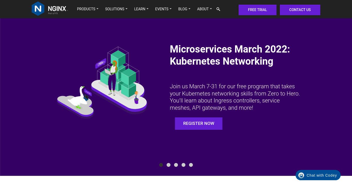Click the 'Part of F5' text under logo
This screenshot has height=190, width=352.
point(53,13)
